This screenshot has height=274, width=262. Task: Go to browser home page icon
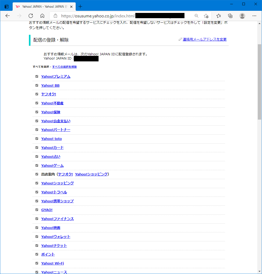click(42, 16)
